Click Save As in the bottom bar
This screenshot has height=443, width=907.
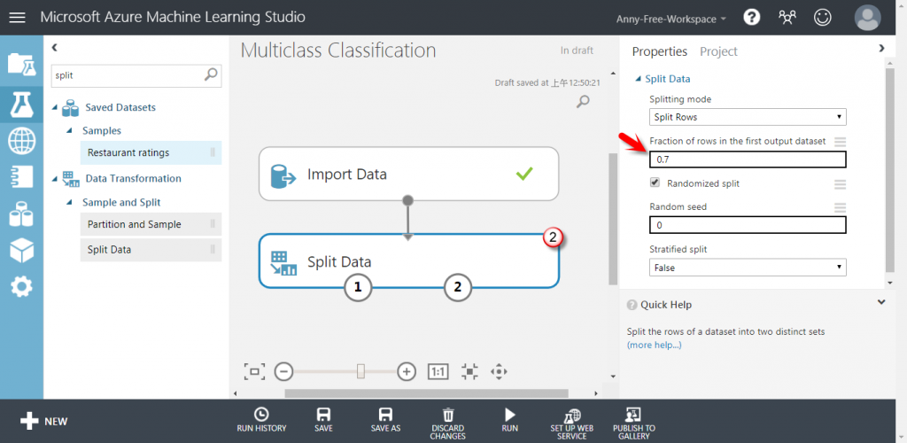385,420
